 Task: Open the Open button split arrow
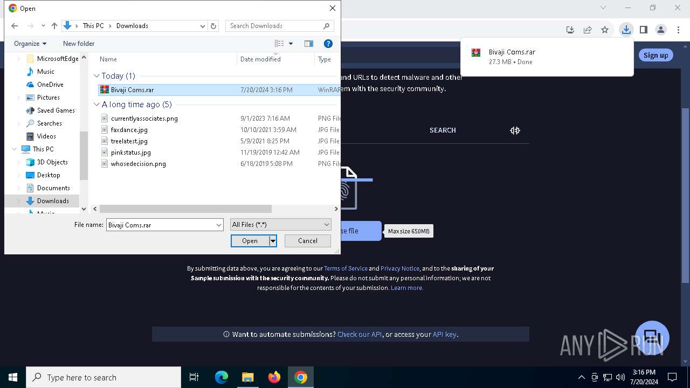tap(273, 241)
